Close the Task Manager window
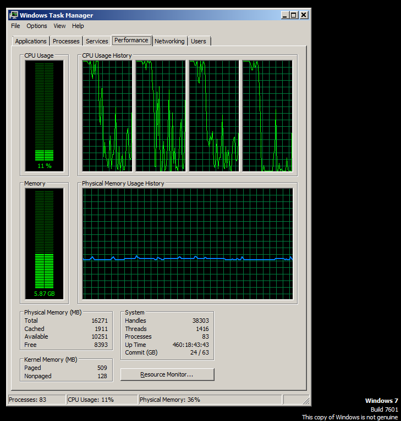 (304, 15)
